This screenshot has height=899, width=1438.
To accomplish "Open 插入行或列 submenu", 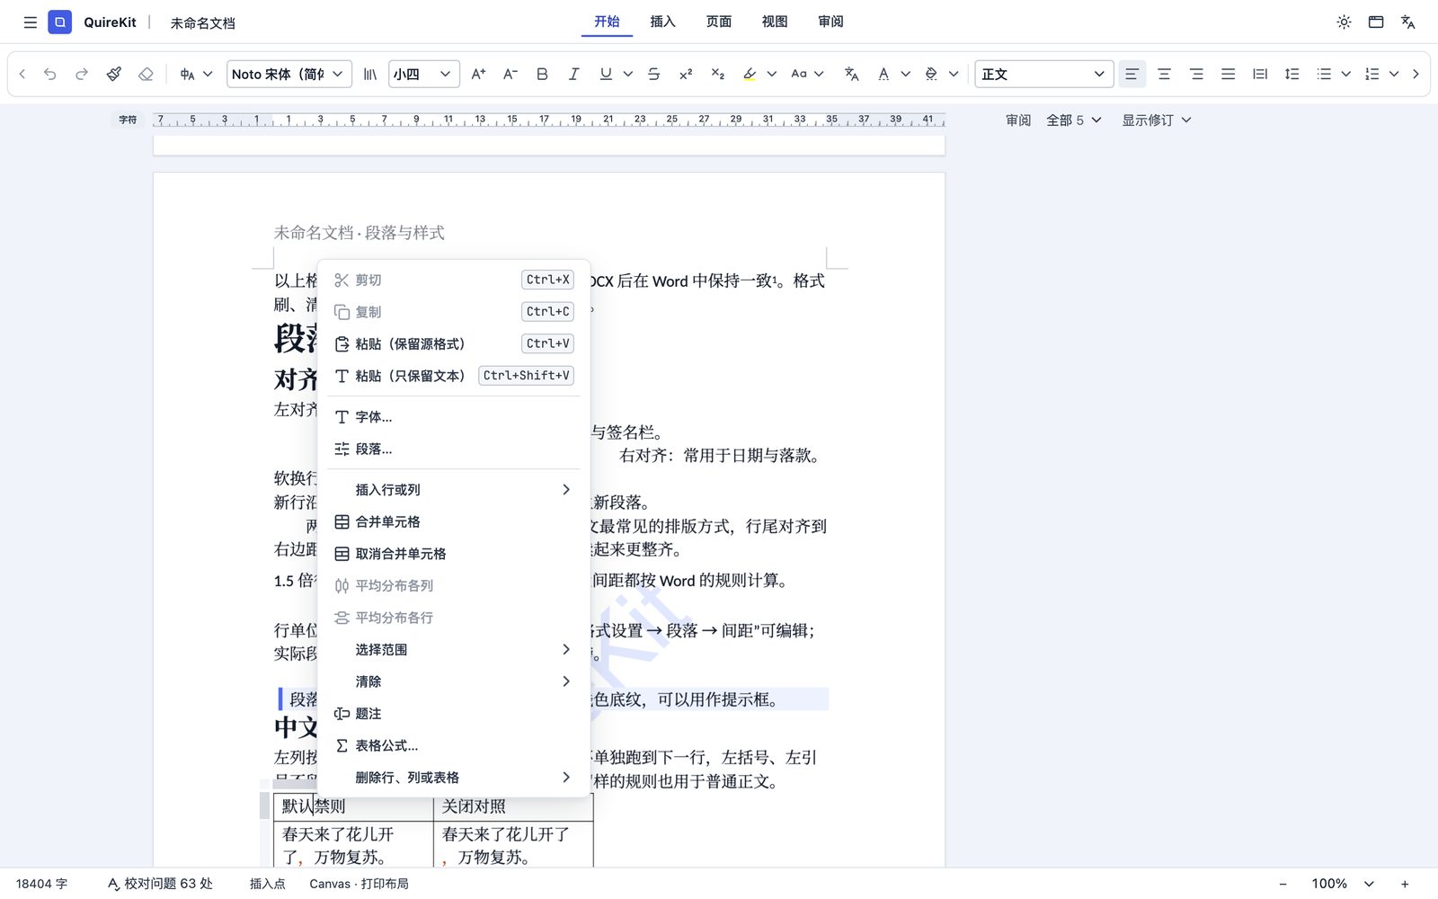I will (x=454, y=490).
